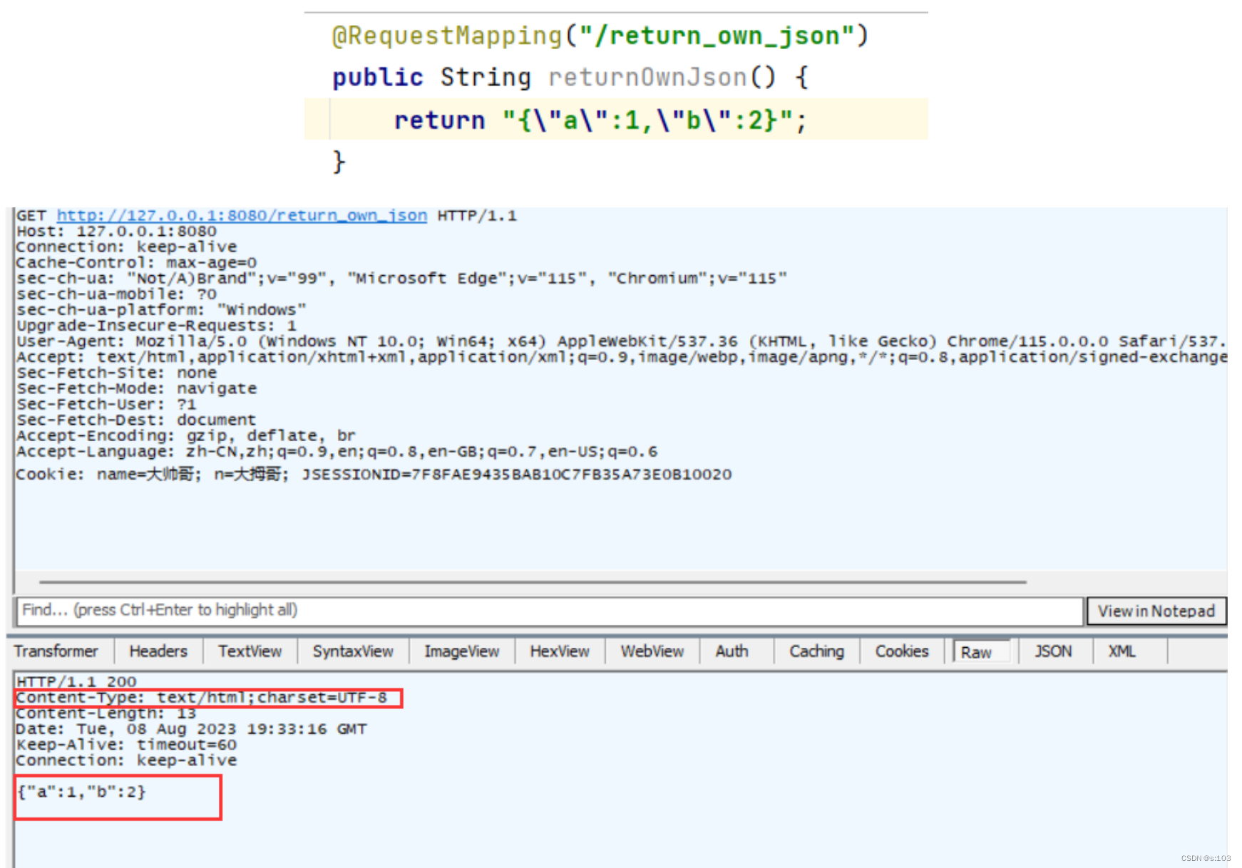1242x868 pixels.
Task: Open the TextView tab
Action: 250,651
